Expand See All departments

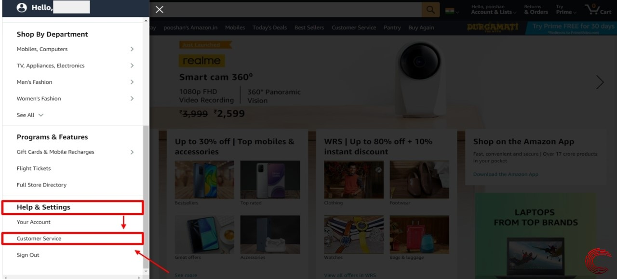click(x=30, y=115)
